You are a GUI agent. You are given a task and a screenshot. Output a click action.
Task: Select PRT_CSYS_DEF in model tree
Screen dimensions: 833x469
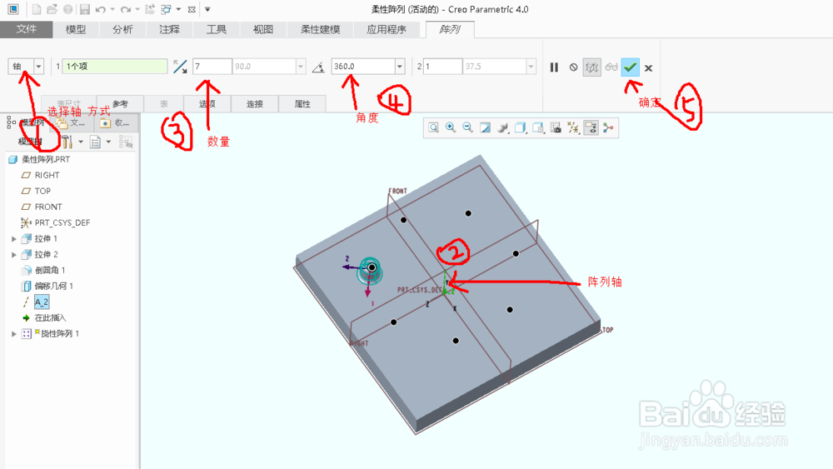pyautogui.click(x=62, y=223)
